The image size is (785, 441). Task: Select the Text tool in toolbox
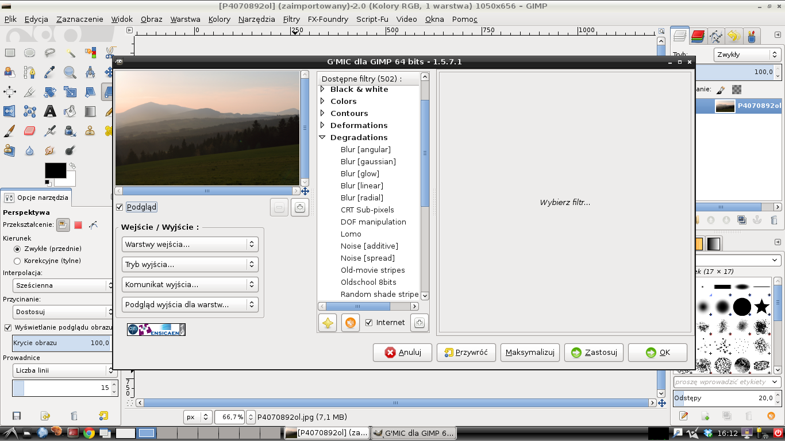[50, 111]
